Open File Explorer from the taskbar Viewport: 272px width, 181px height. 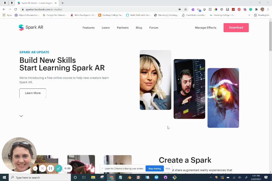(93, 177)
